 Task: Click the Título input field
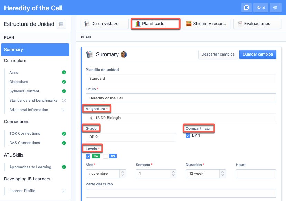181,98
